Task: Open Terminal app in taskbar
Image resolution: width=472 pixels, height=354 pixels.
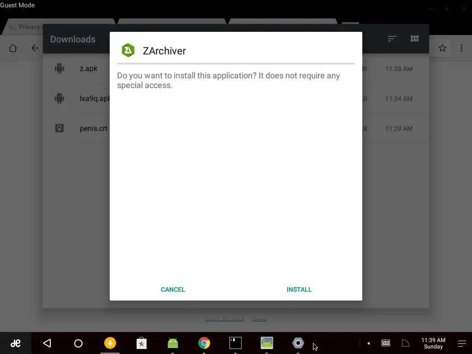Action: point(236,343)
